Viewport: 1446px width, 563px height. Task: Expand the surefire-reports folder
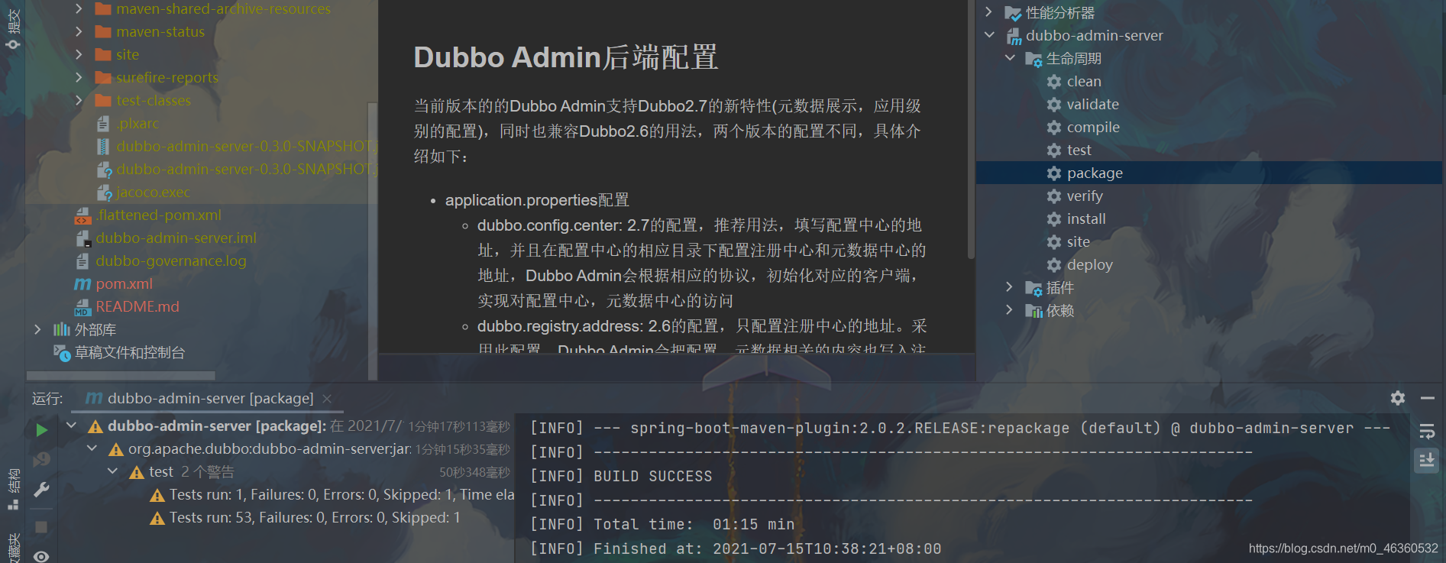[x=79, y=77]
